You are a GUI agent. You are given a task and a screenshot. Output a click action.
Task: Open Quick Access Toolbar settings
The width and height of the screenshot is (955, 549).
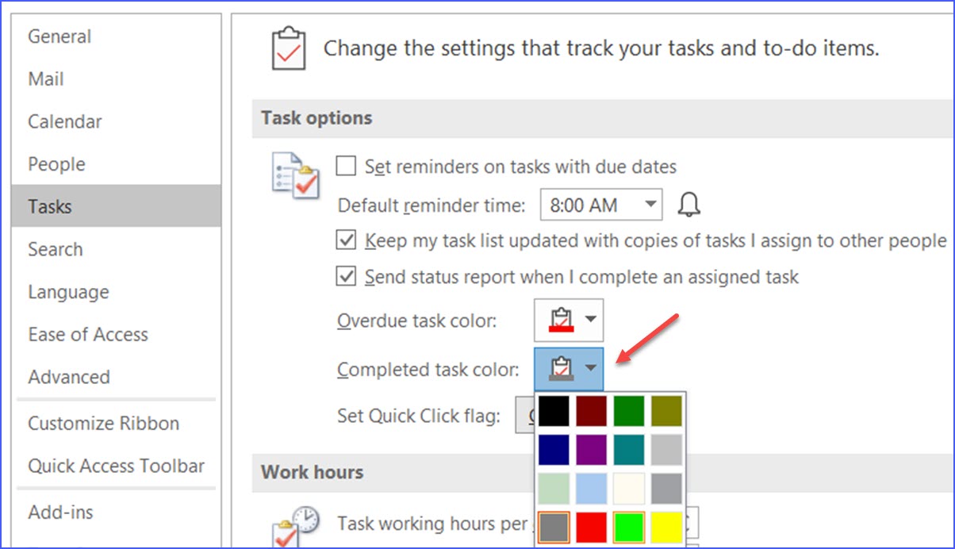[116, 466]
